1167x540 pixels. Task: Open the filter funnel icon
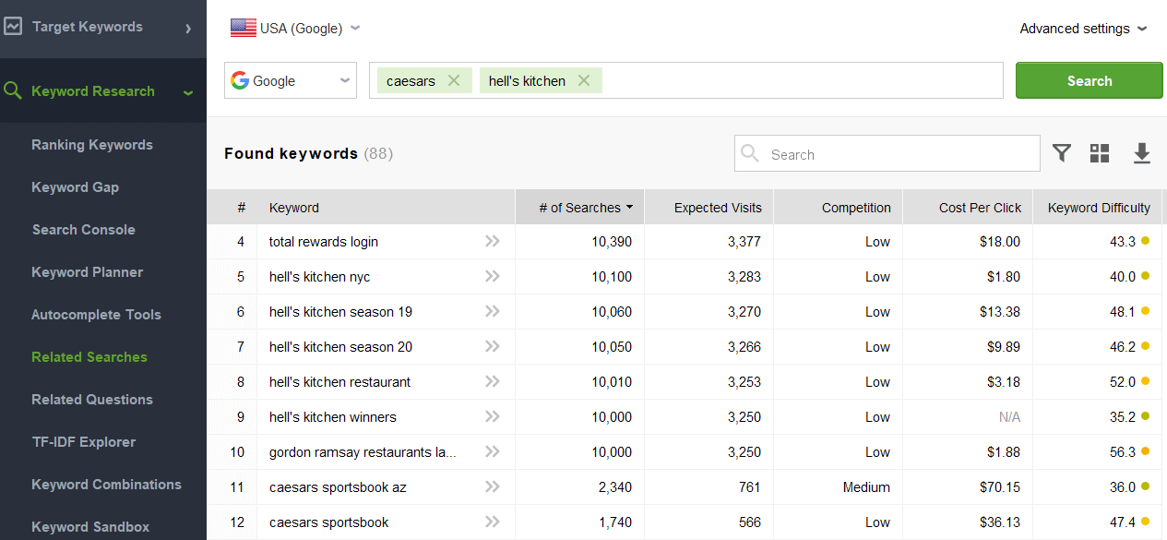(1062, 153)
